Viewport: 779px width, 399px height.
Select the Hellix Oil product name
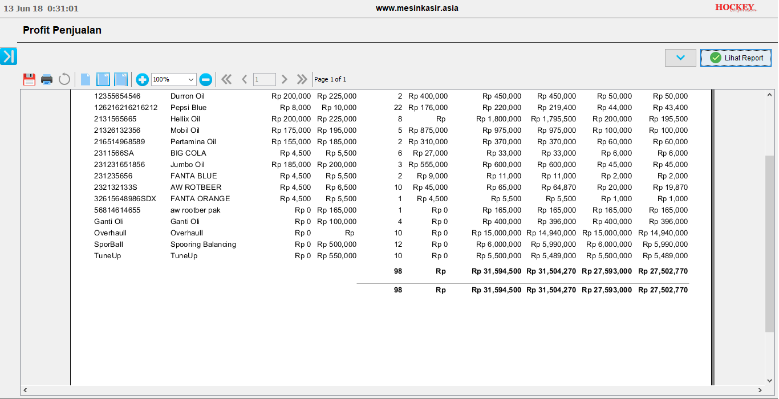click(185, 119)
